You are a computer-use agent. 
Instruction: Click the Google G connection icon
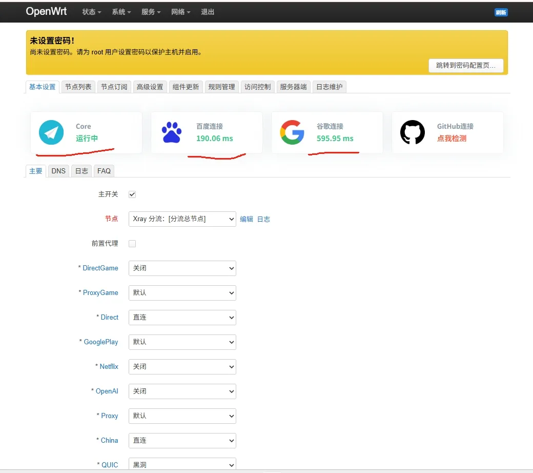pyautogui.click(x=292, y=132)
